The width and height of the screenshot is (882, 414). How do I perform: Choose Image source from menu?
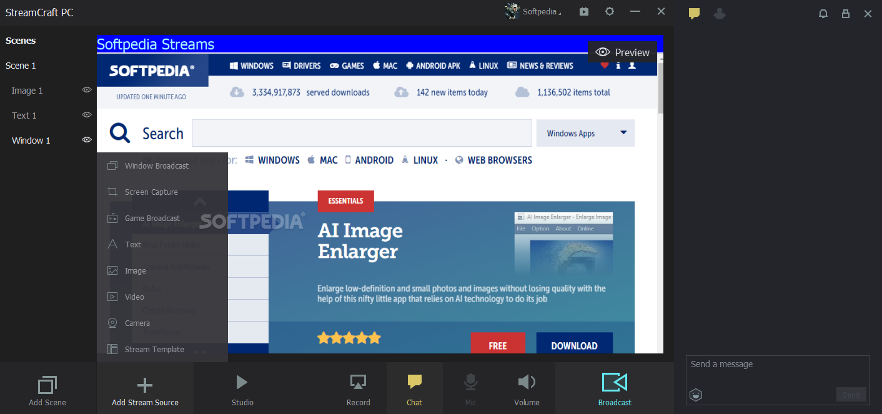coord(162,270)
